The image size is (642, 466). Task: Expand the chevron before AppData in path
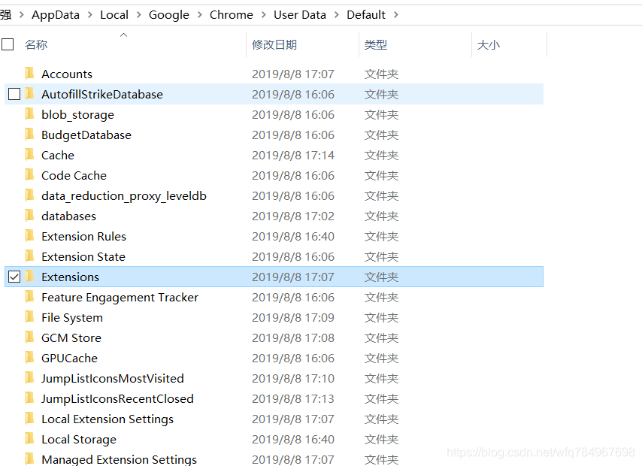pyautogui.click(x=22, y=15)
